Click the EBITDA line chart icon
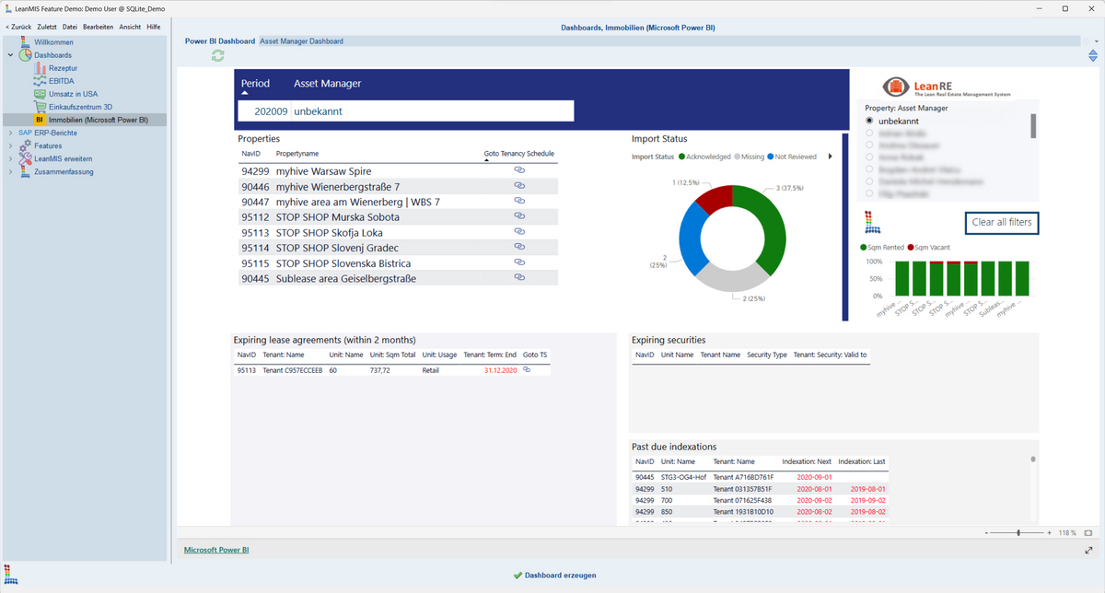The image size is (1105, 593). pos(40,81)
